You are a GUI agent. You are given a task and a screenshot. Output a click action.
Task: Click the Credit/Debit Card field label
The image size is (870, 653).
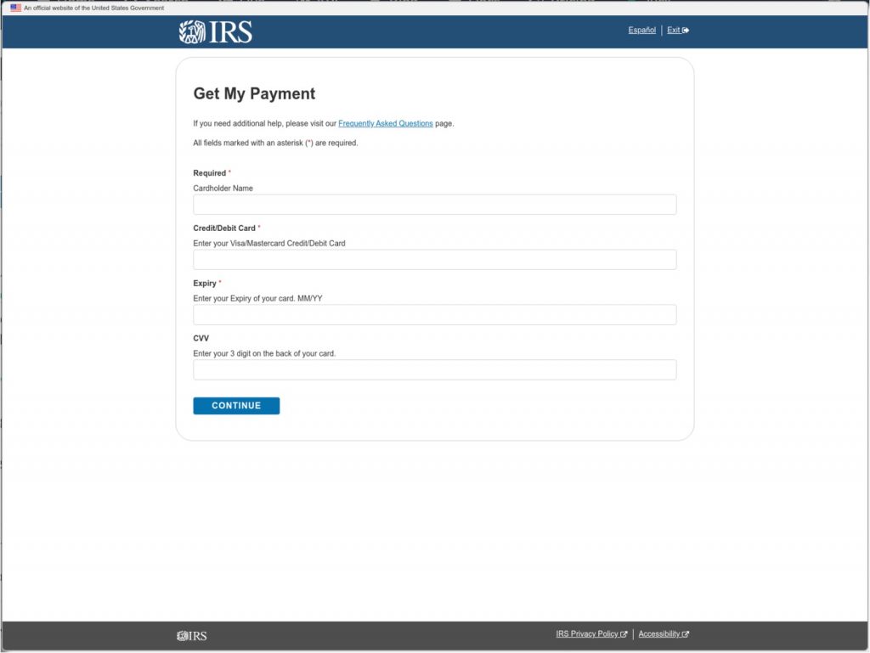[224, 228]
